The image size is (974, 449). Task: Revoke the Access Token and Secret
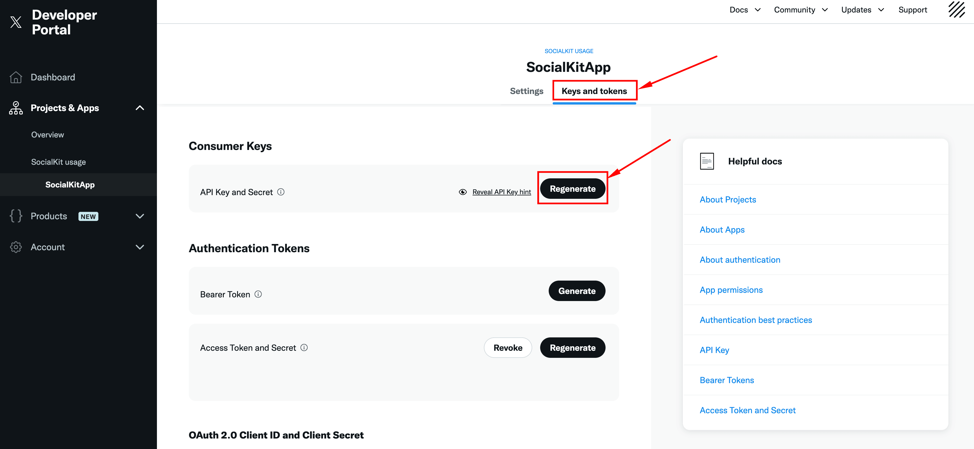pos(508,347)
